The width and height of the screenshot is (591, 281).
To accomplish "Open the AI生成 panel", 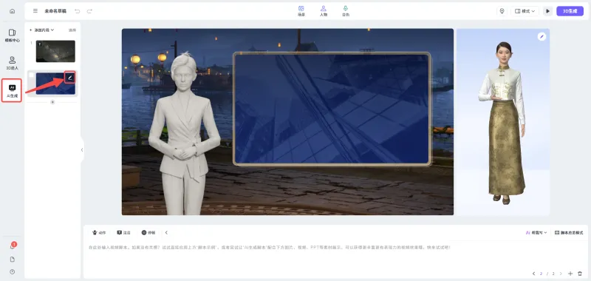I will click(12, 91).
